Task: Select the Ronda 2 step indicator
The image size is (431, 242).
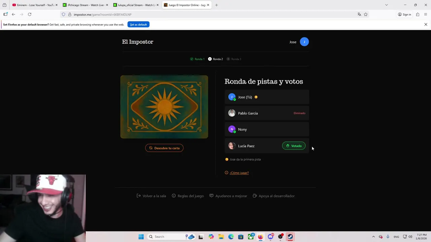Action: [x=215, y=59]
